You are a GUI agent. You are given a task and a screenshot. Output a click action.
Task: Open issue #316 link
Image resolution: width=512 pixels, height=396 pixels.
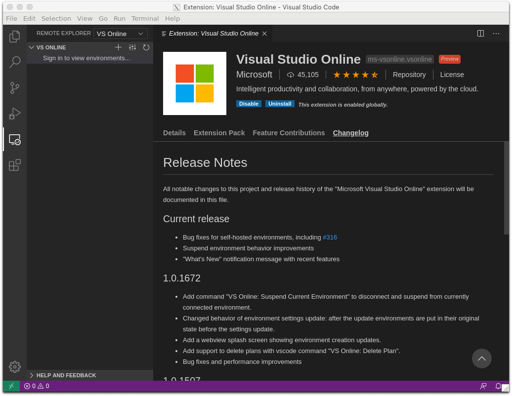(x=330, y=238)
